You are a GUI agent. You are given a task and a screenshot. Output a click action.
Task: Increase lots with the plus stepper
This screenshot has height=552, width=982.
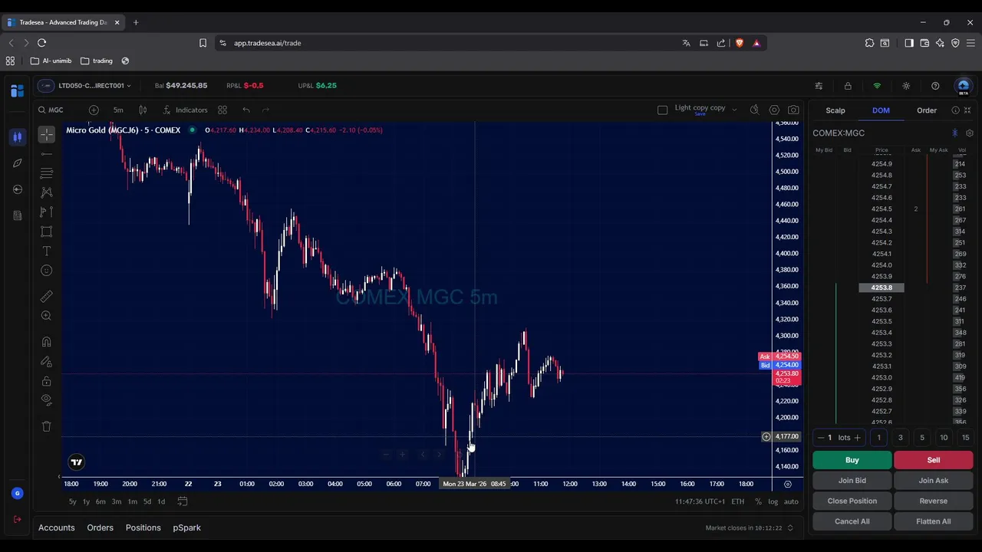coord(857,438)
